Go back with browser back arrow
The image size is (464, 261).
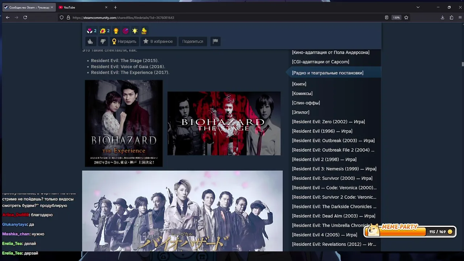click(x=8, y=17)
